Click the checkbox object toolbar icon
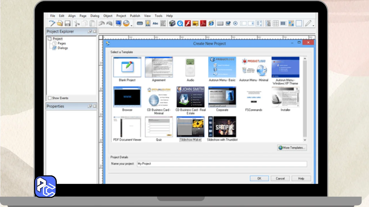The image size is (369, 207). click(x=228, y=24)
